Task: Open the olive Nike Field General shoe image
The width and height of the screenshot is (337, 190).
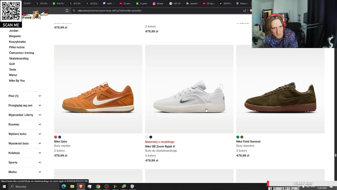Action: (x=280, y=89)
